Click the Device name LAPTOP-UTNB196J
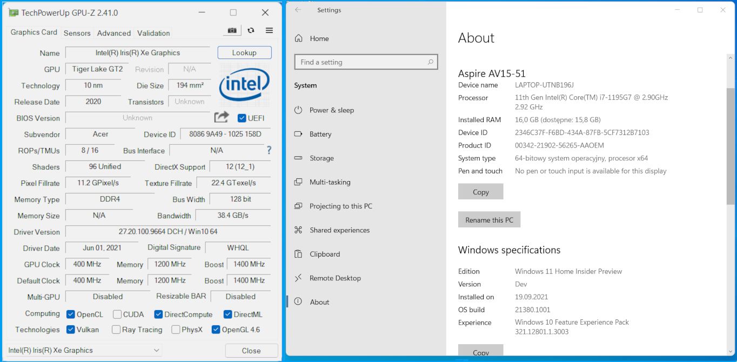 coord(544,85)
